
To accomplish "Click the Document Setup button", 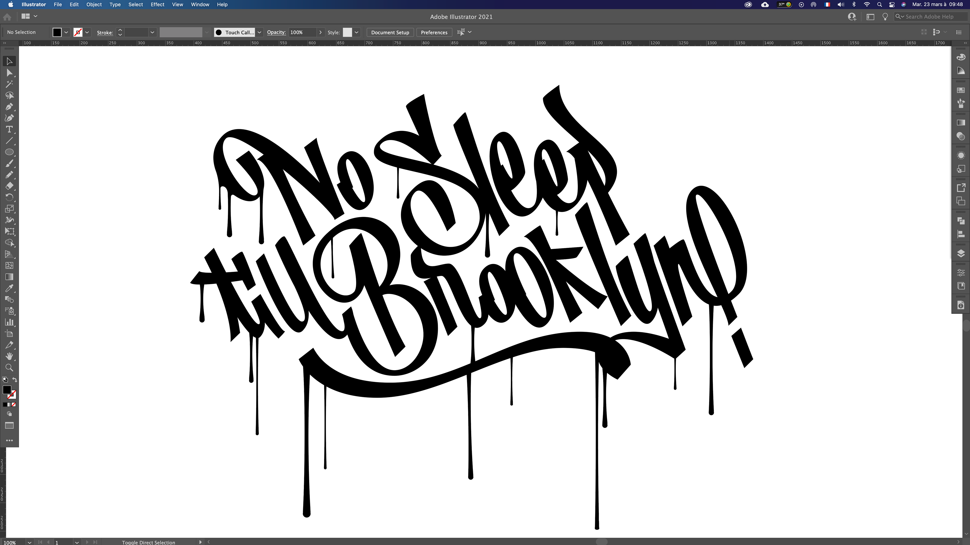I will [x=390, y=32].
